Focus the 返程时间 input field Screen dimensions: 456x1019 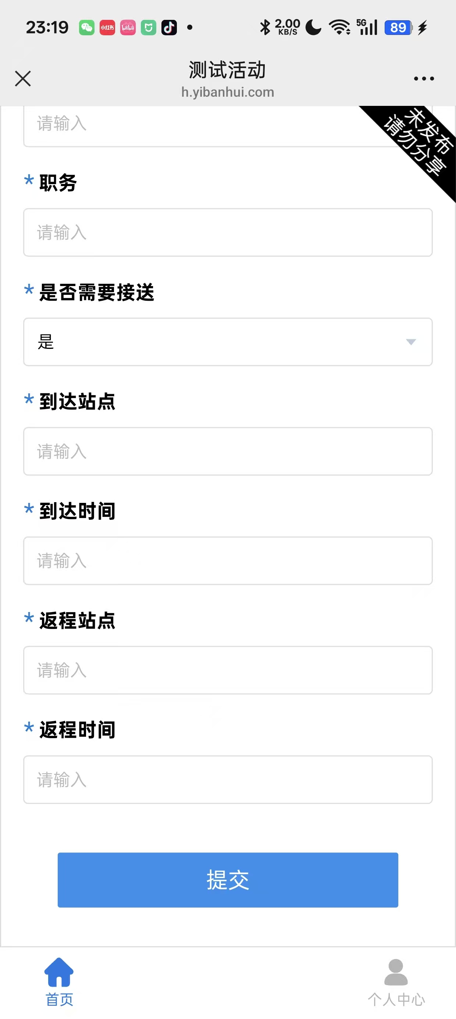click(228, 780)
